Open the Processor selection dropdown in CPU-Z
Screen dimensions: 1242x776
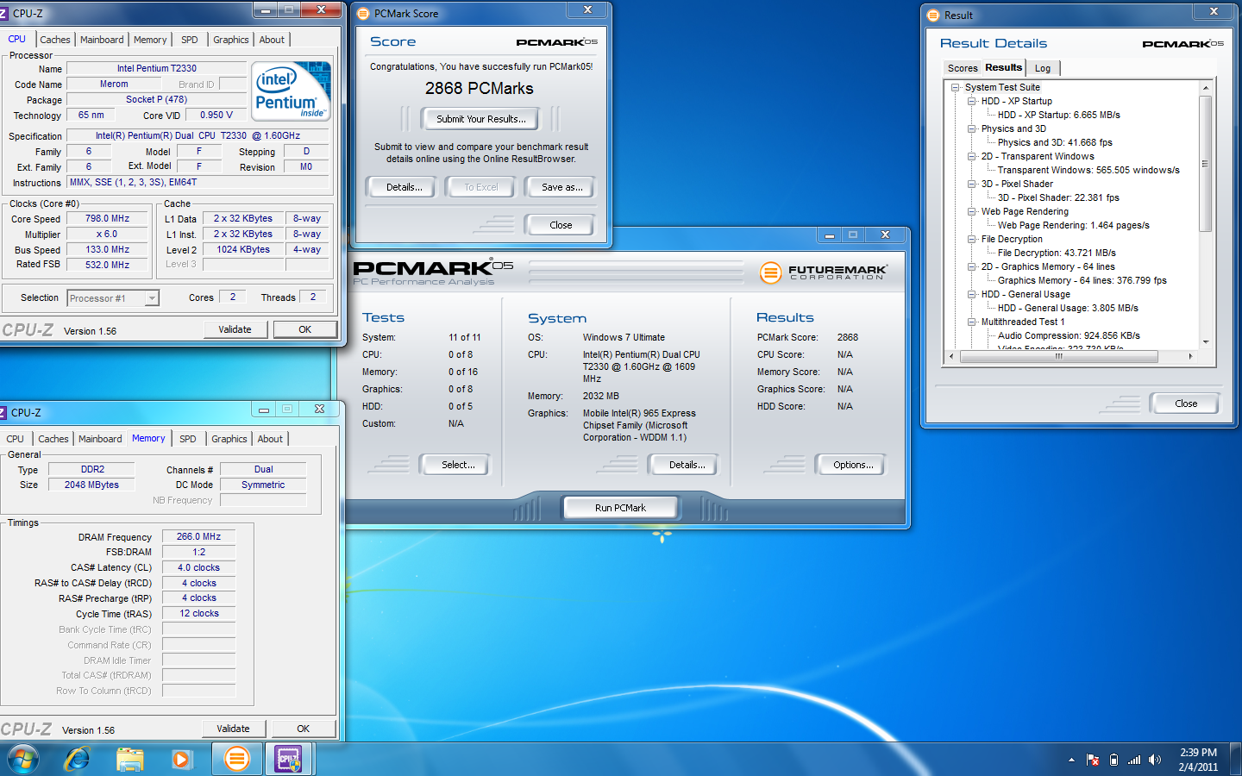click(x=113, y=298)
